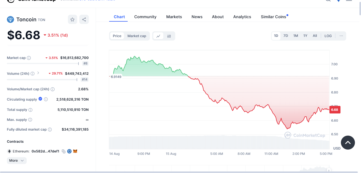The image size is (361, 173).
Task: Click the Ethereum contract address 0x582d...47def1
Action: (45, 151)
